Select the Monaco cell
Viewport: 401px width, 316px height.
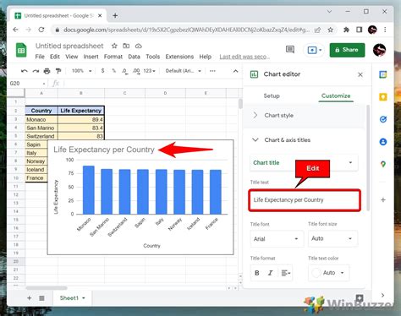click(x=41, y=119)
